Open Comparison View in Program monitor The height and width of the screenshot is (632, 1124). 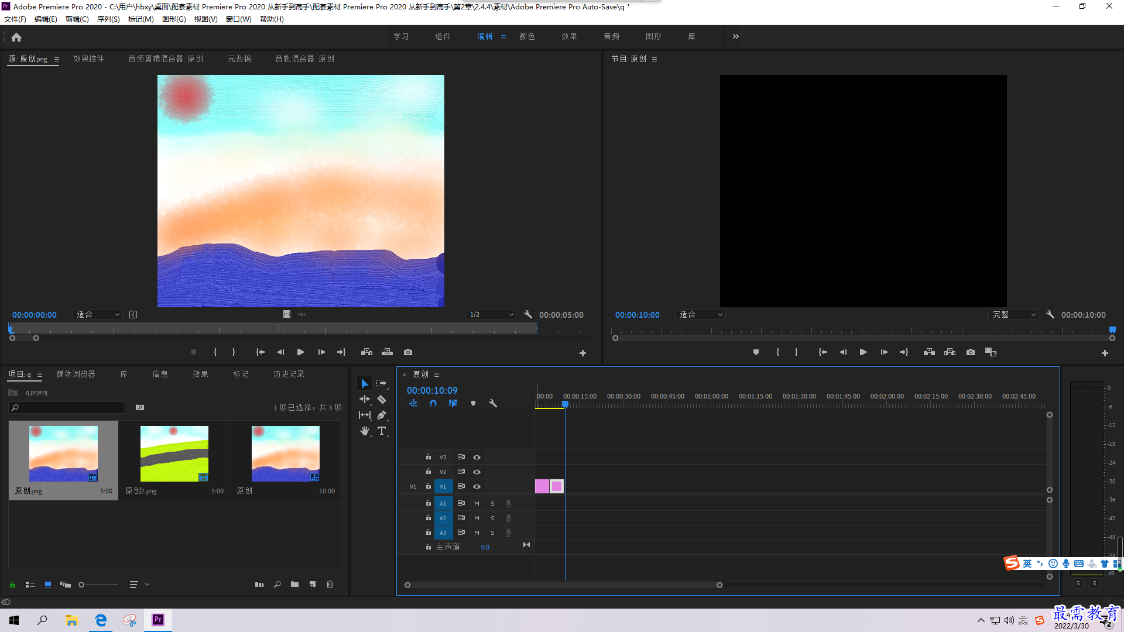click(991, 352)
